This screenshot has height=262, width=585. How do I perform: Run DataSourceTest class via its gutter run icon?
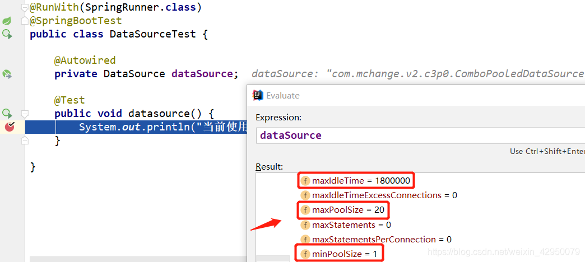pyautogui.click(x=7, y=34)
